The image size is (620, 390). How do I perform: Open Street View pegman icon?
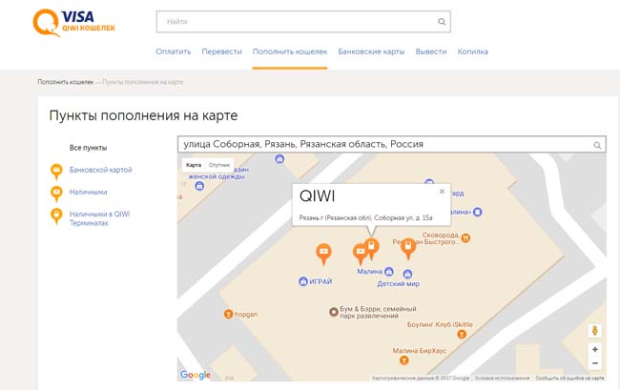594,331
